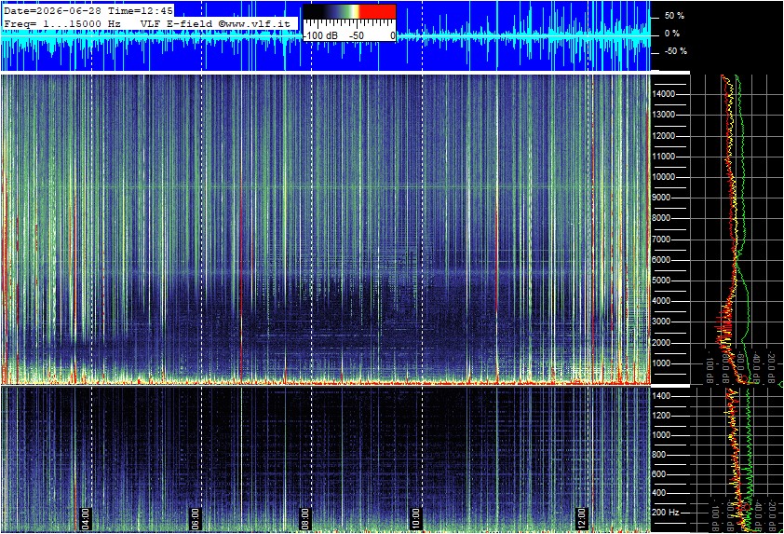The width and height of the screenshot is (784, 534).
Task: Click the '-50 %' amplitude axis label
Action: click(x=676, y=51)
